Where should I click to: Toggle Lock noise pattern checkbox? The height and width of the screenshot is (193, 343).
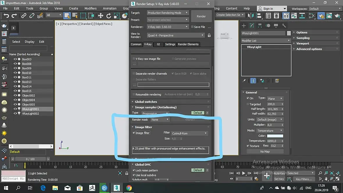tap(134, 170)
